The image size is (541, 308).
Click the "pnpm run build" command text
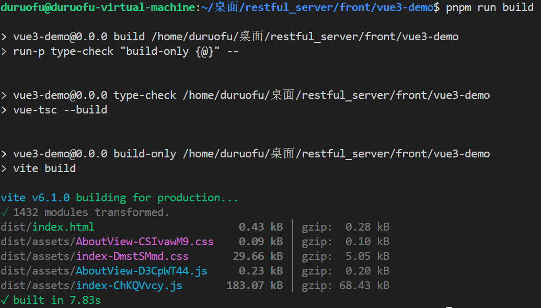pyautogui.click(x=490, y=7)
